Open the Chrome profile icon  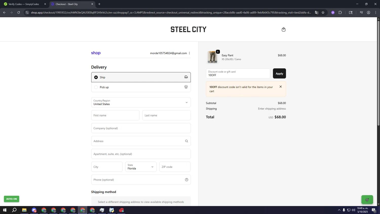tap(369, 12)
